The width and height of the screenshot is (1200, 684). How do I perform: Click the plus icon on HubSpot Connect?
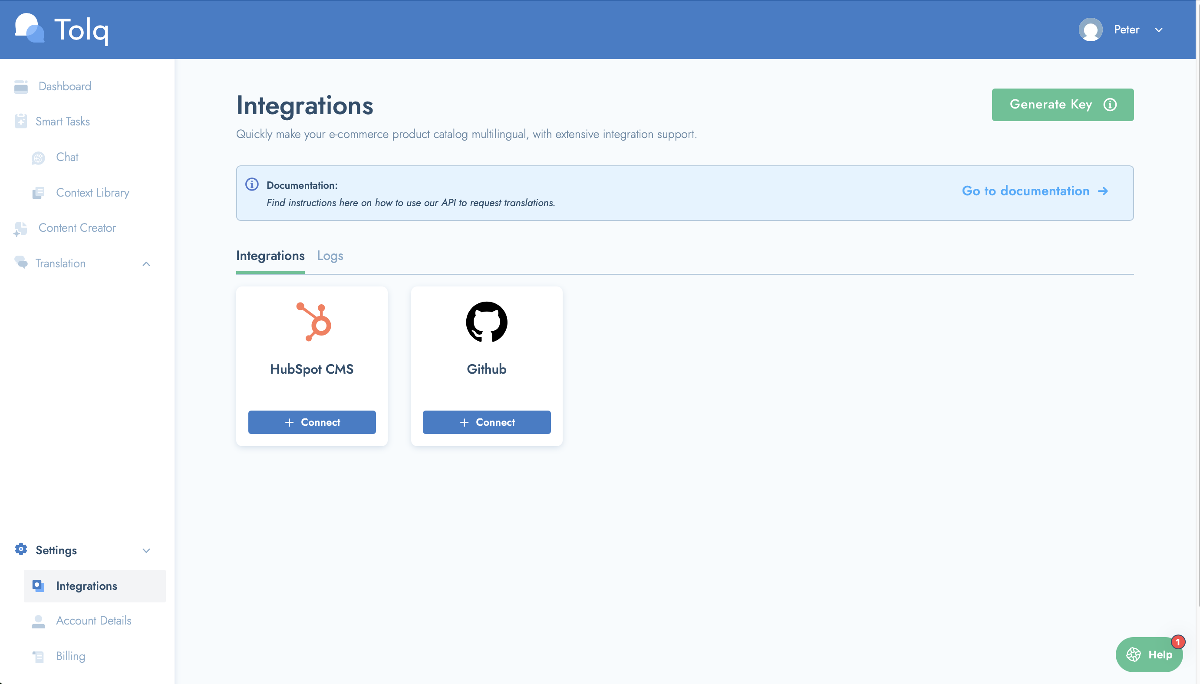(x=290, y=423)
